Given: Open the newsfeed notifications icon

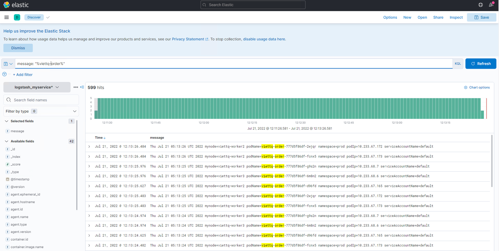Looking at the screenshot, I should pos(491,5).
